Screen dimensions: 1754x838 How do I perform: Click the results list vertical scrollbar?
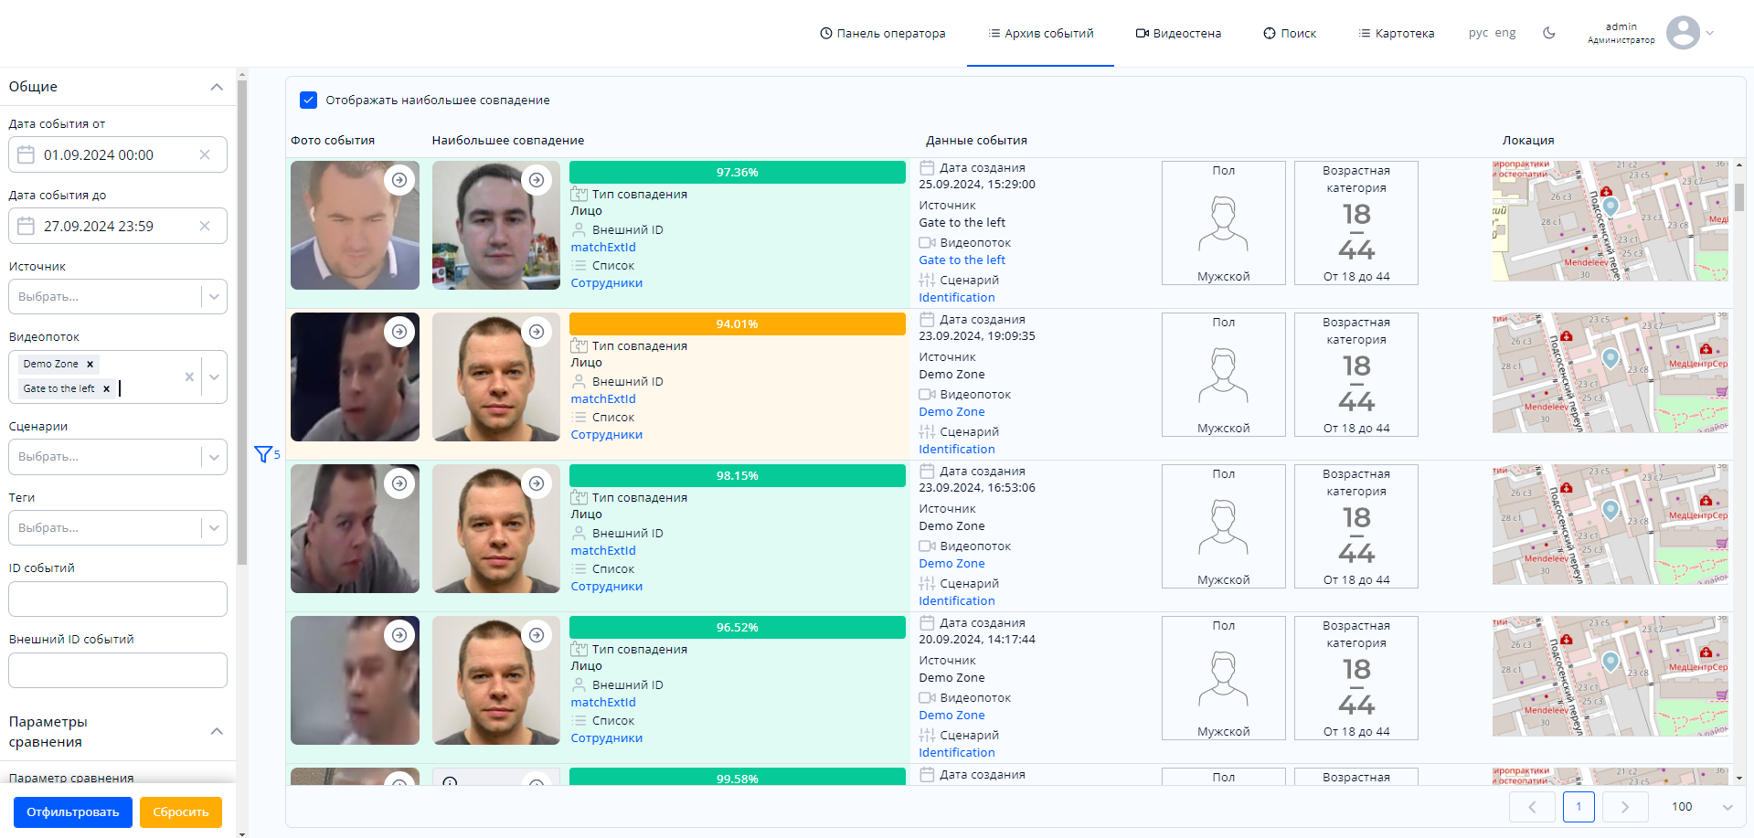coord(1738,197)
